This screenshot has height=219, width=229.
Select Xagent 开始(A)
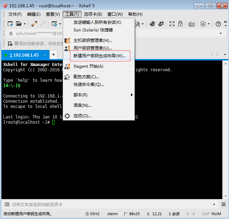coord(99,66)
